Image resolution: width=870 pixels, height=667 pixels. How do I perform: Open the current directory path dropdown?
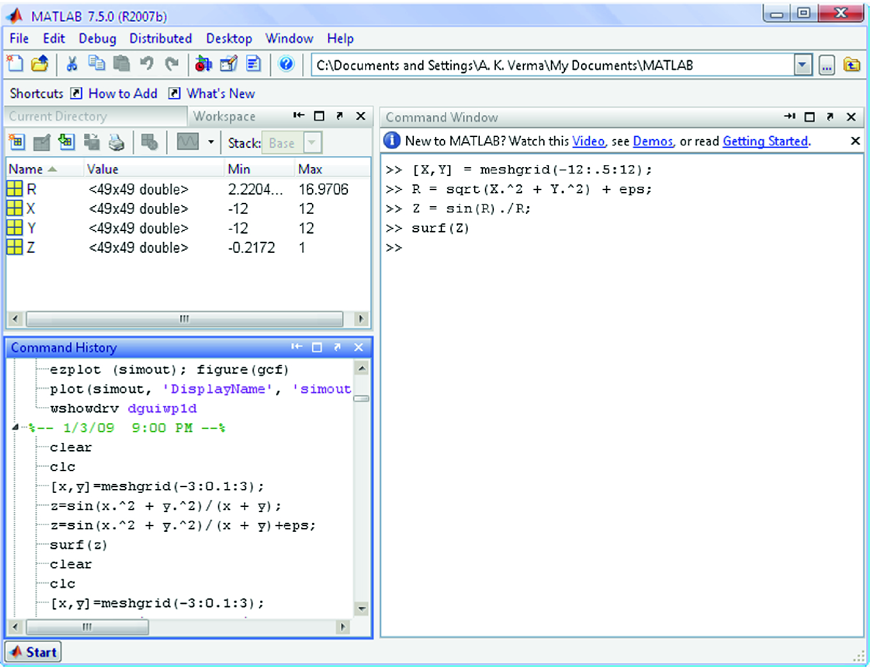pyautogui.click(x=803, y=65)
